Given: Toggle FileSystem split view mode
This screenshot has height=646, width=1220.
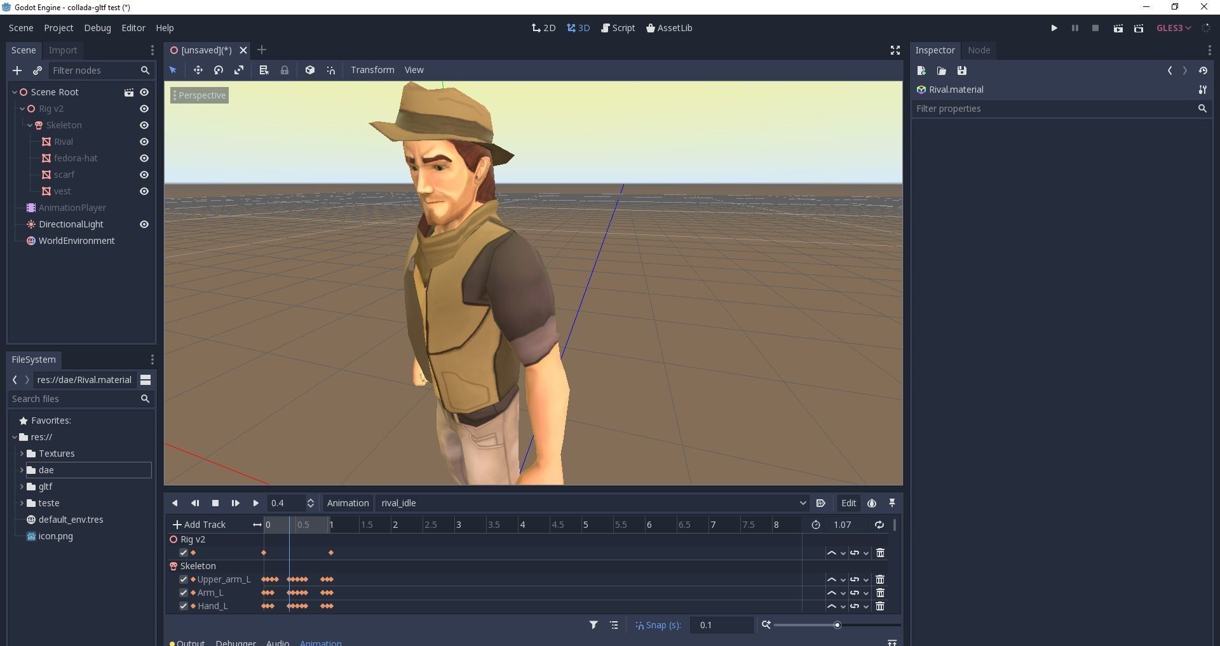Looking at the screenshot, I should click(x=146, y=380).
